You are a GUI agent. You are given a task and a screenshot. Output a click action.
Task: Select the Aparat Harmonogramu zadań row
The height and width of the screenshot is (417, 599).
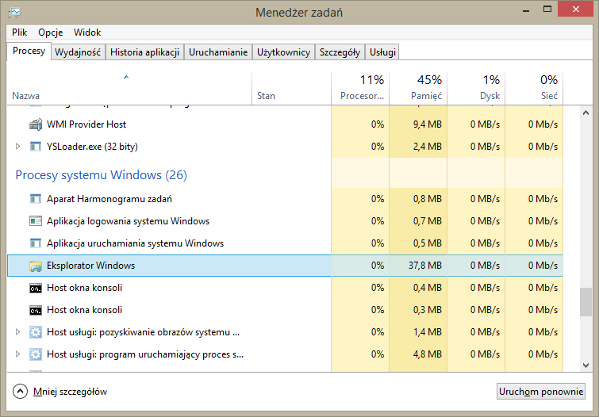285,199
